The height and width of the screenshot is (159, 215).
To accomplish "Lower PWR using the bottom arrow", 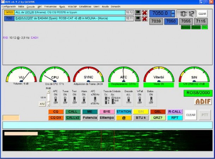I will coord(48,105).
